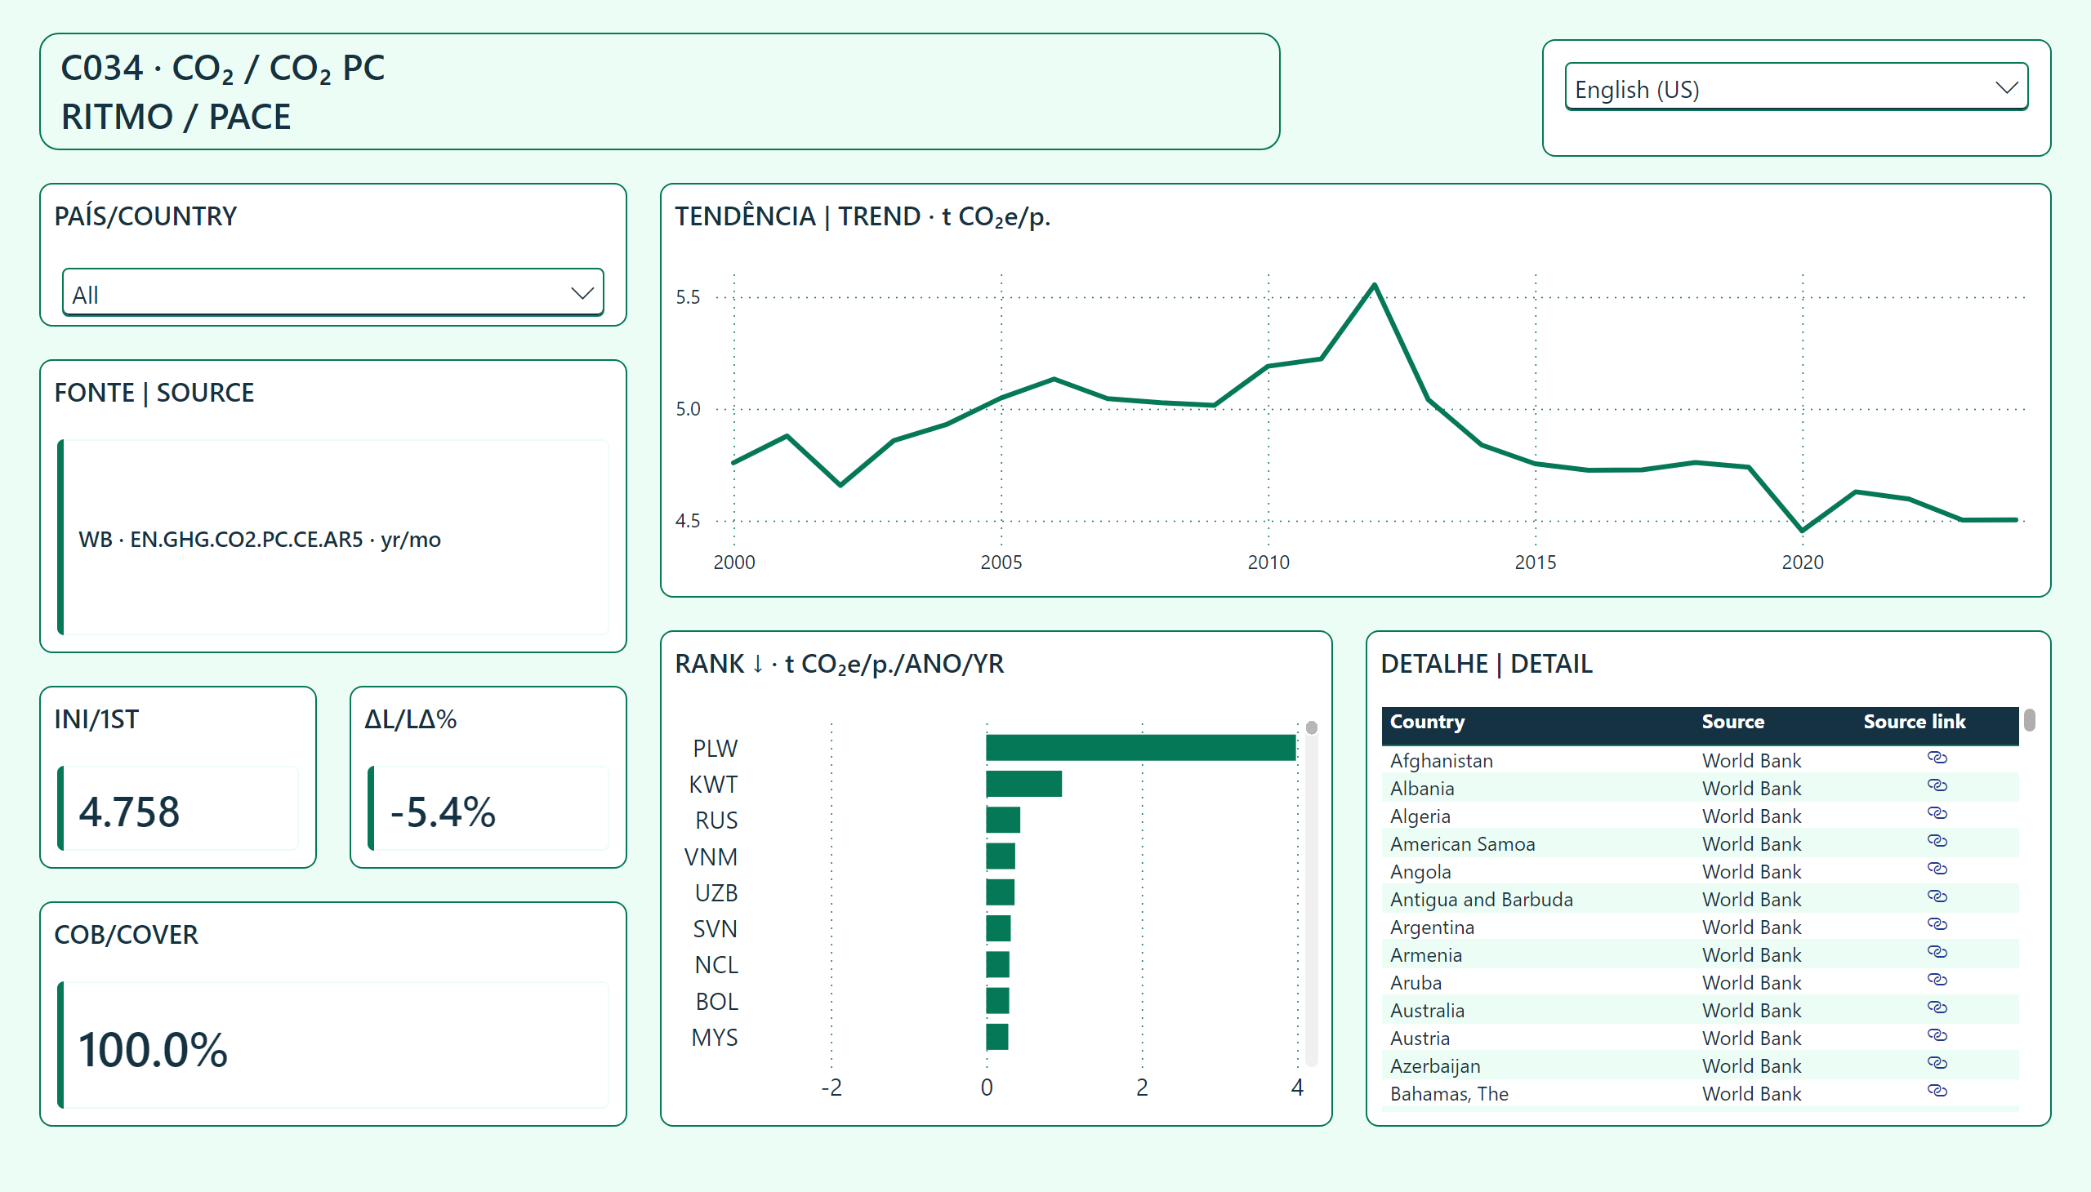
Task: Open the Aruba source link icon
Action: 1936,981
